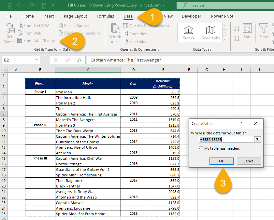Click Recent Sources icon
Image resolution: width=274 pixels, height=220 pixels.
coord(61,25)
